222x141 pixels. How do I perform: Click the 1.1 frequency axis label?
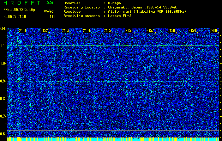[x=3, y=46]
